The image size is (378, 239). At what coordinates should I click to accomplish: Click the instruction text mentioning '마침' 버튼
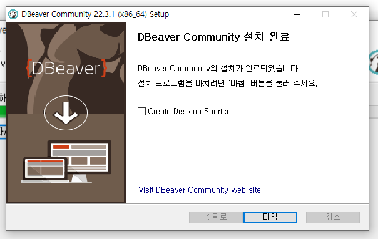click(x=227, y=83)
